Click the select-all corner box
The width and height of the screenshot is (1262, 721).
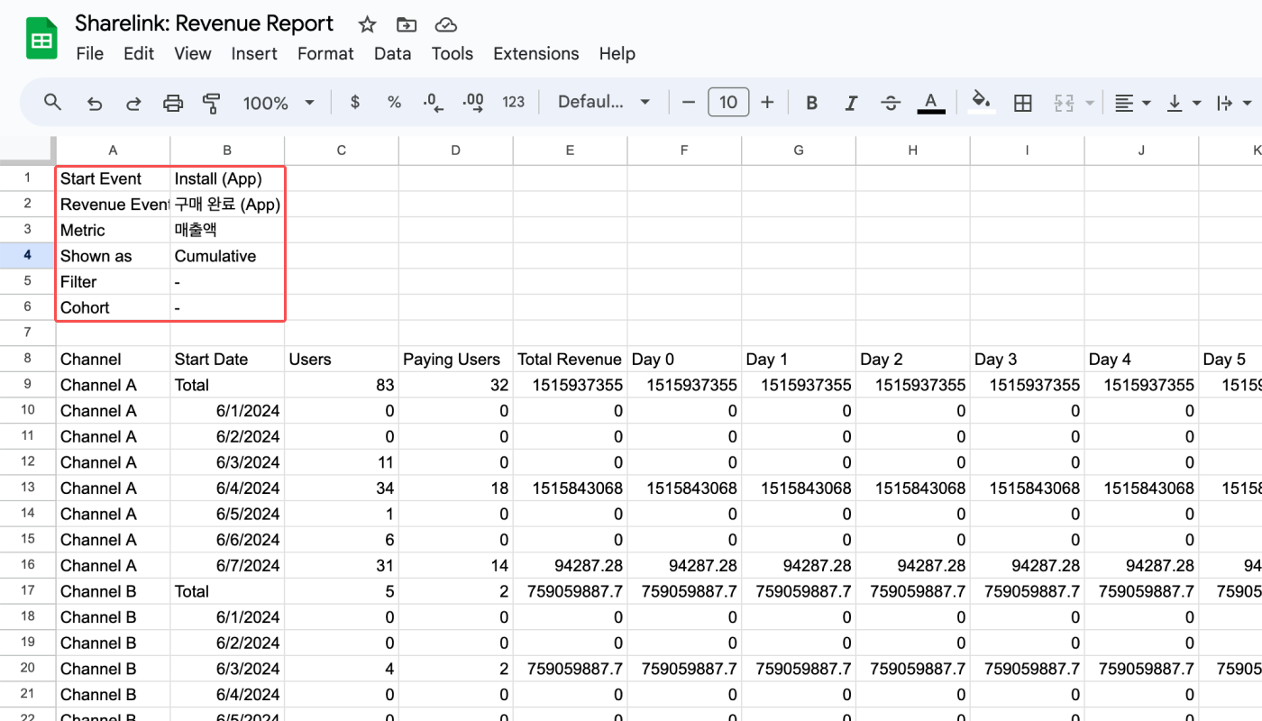click(27, 151)
